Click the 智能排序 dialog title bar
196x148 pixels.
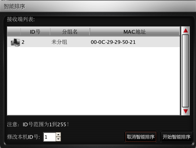[x=98, y=6]
